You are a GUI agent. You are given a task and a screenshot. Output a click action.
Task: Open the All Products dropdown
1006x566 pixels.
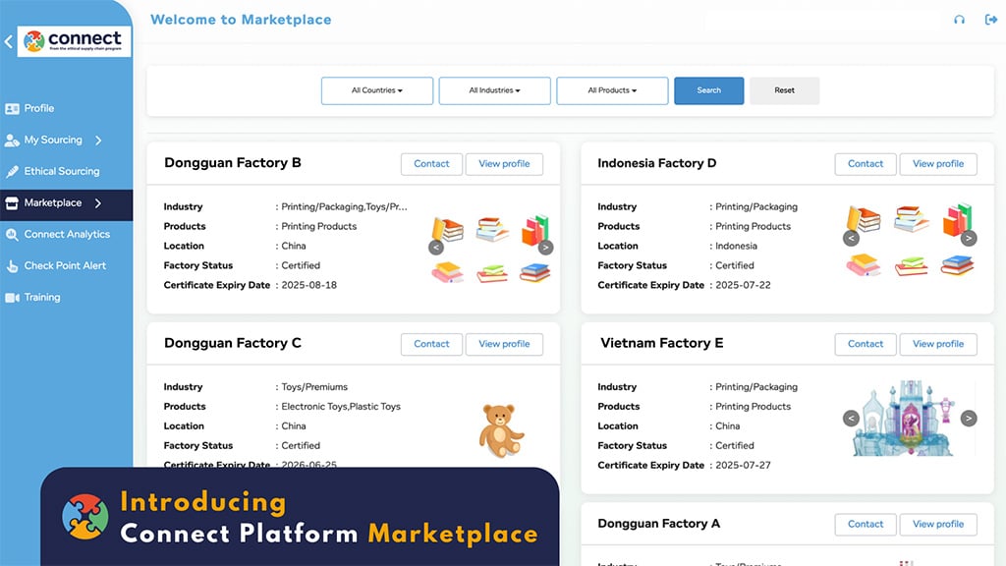[x=612, y=90]
